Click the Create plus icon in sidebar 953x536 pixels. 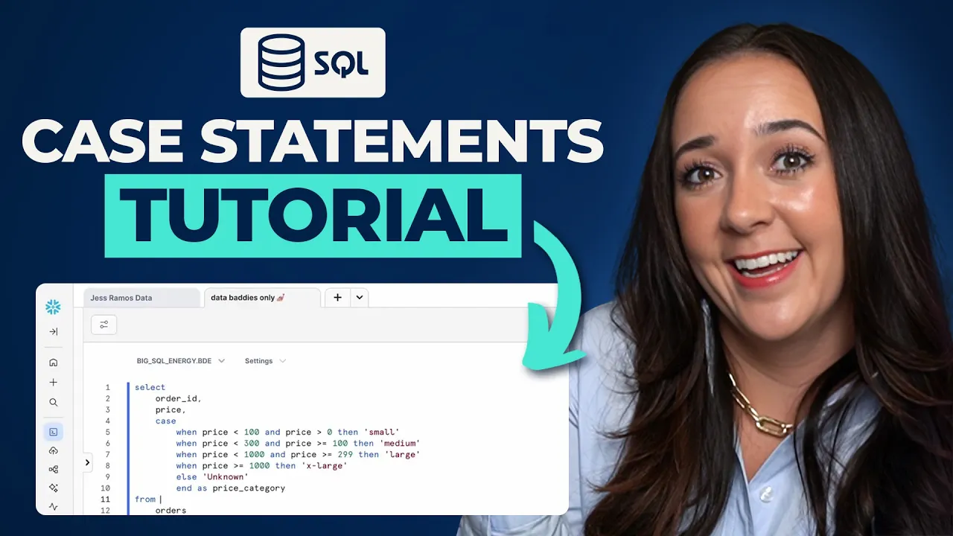click(53, 383)
